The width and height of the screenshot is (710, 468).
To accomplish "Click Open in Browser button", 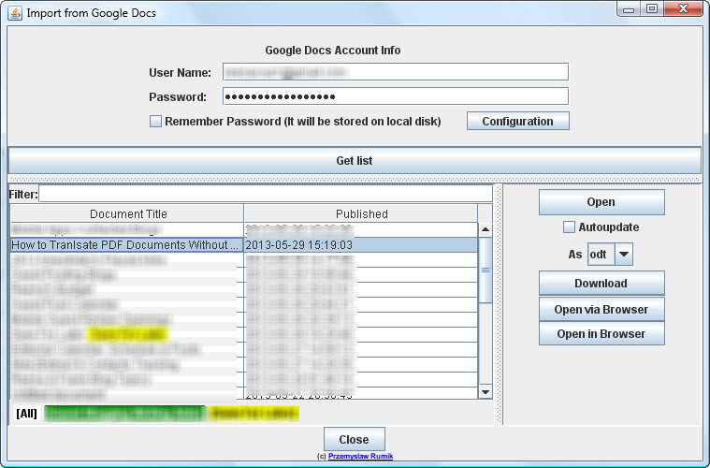I will tap(601, 334).
